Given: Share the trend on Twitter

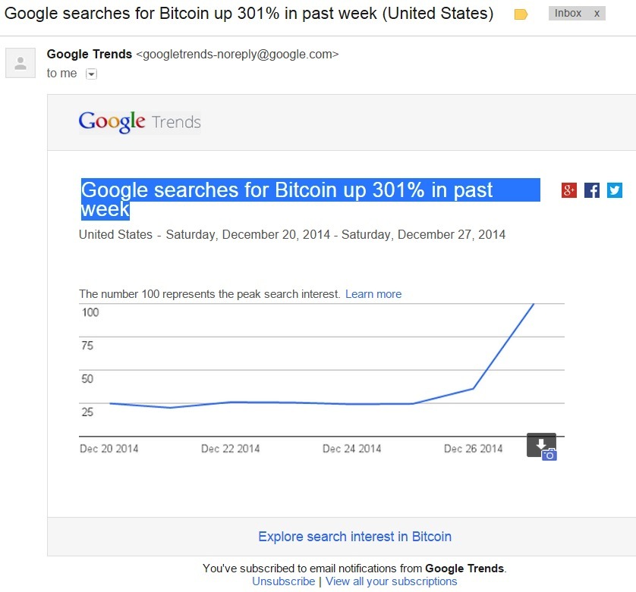Looking at the screenshot, I should pyautogui.click(x=615, y=190).
